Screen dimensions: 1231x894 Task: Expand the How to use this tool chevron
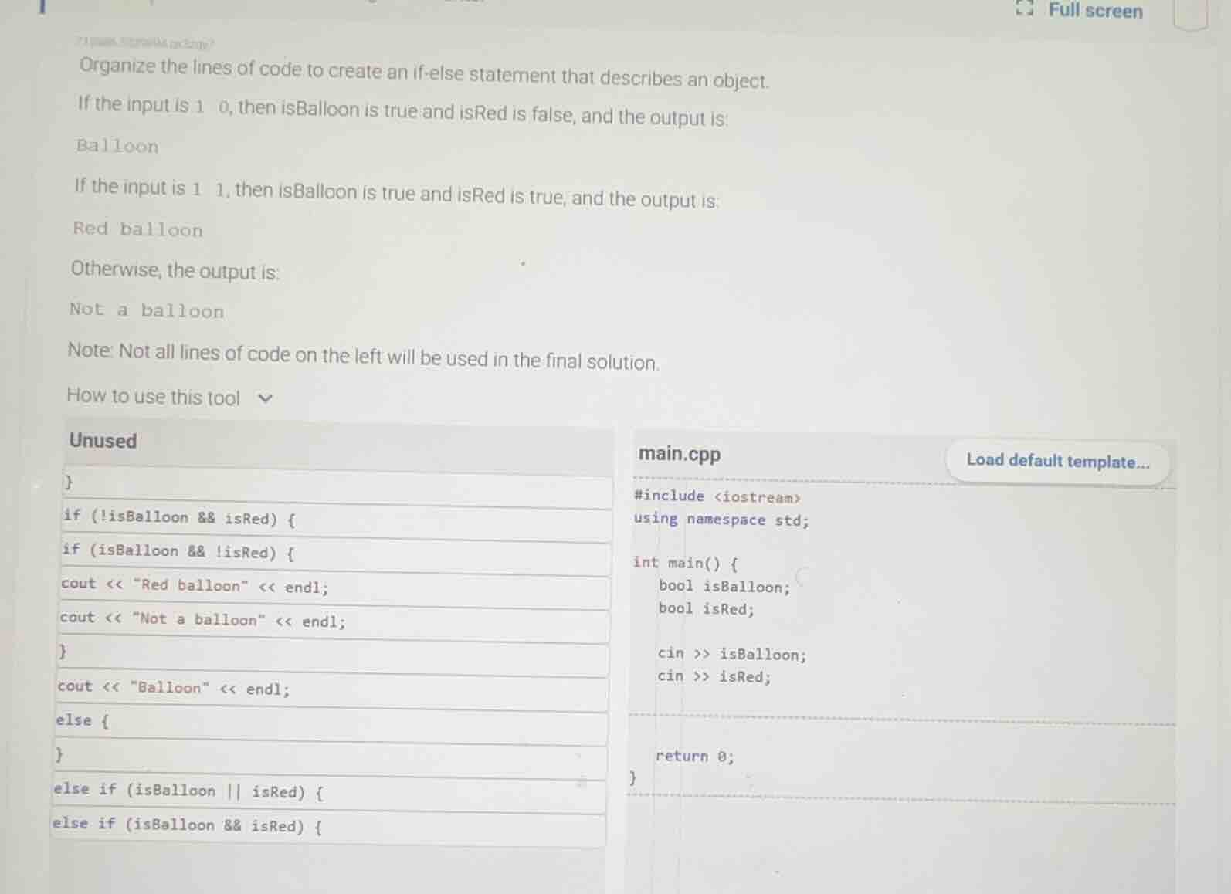tap(265, 398)
